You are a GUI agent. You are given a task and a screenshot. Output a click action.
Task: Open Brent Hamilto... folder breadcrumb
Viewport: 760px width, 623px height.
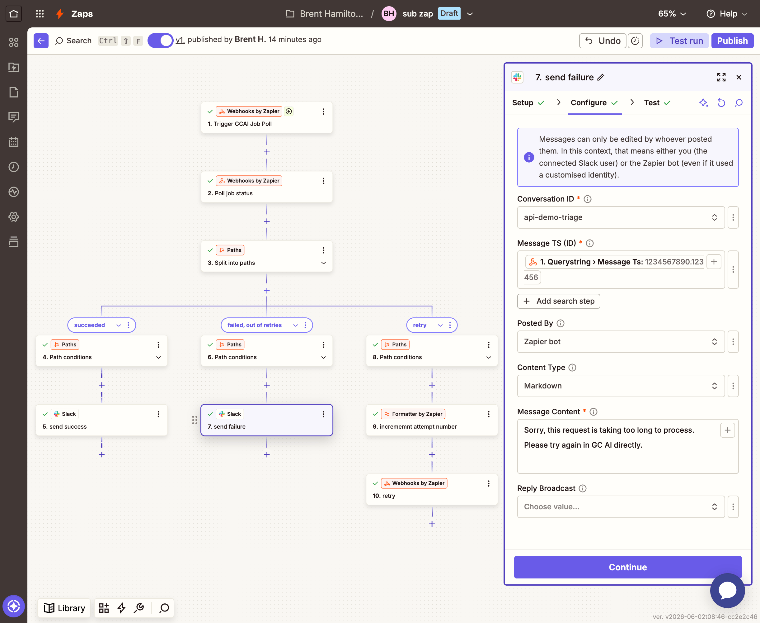pos(324,14)
